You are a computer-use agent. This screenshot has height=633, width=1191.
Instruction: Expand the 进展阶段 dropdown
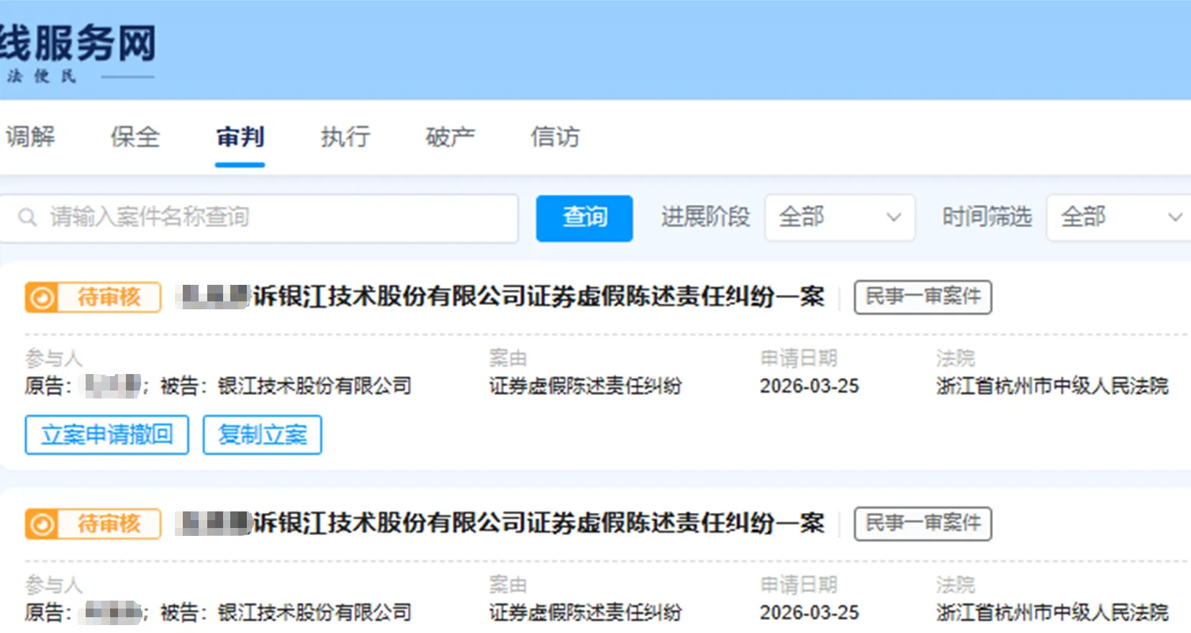(839, 217)
